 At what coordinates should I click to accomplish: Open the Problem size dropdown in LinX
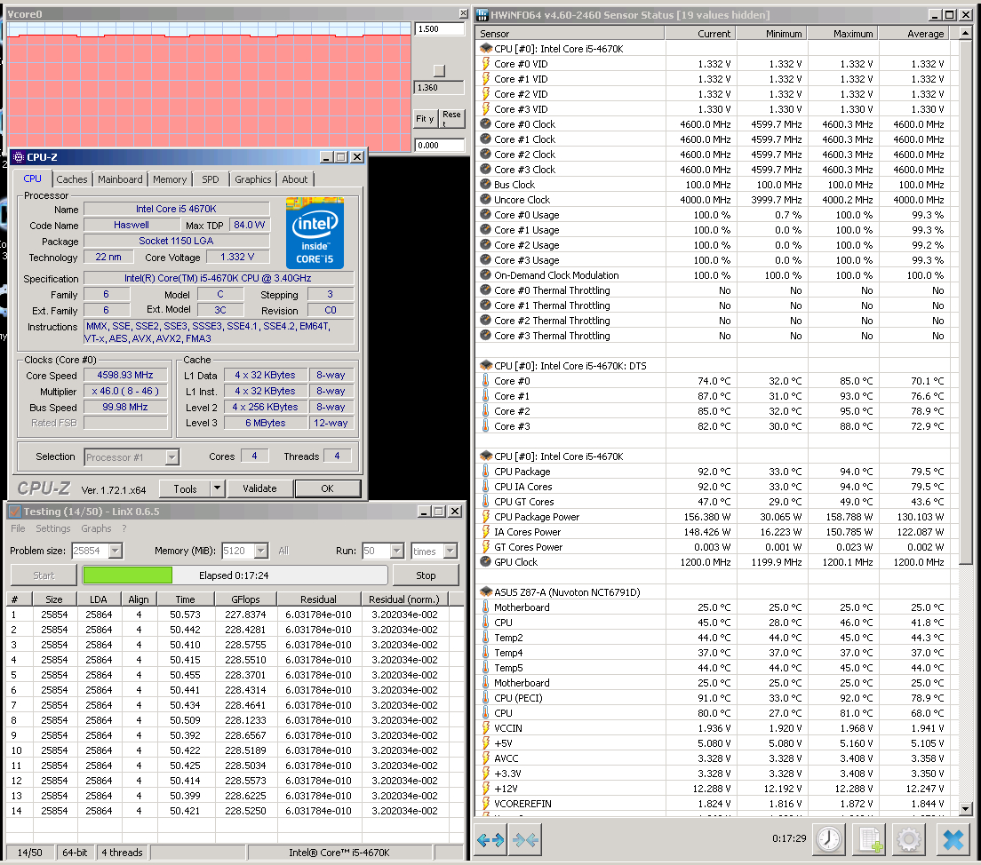[116, 551]
